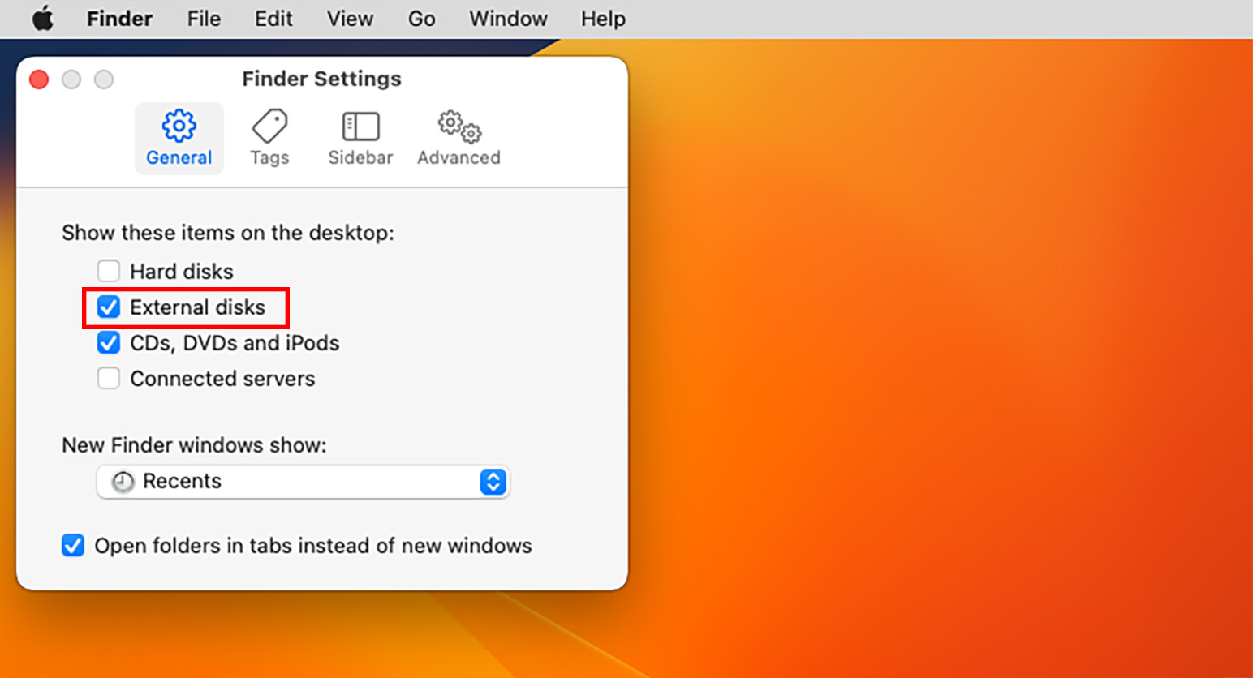The width and height of the screenshot is (1253, 678).
Task: Open the Finder menu in menu bar
Action: (119, 19)
